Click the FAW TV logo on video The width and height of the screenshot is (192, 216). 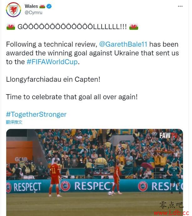tap(168, 136)
